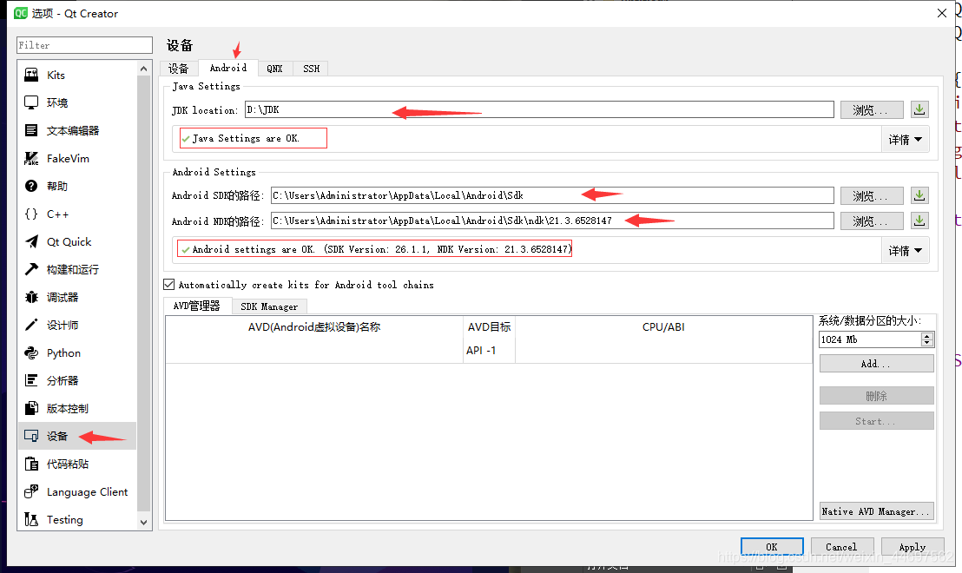The height and width of the screenshot is (573, 962).
Task: Click the Android SDK path field
Action: tap(552, 195)
